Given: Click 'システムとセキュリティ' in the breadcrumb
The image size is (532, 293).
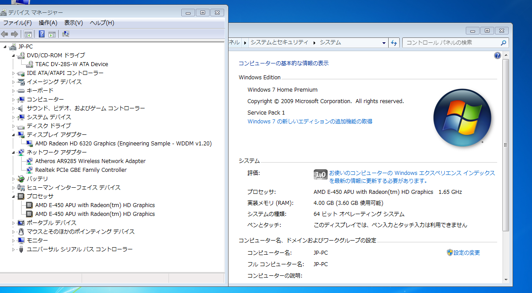Looking at the screenshot, I should pos(280,43).
